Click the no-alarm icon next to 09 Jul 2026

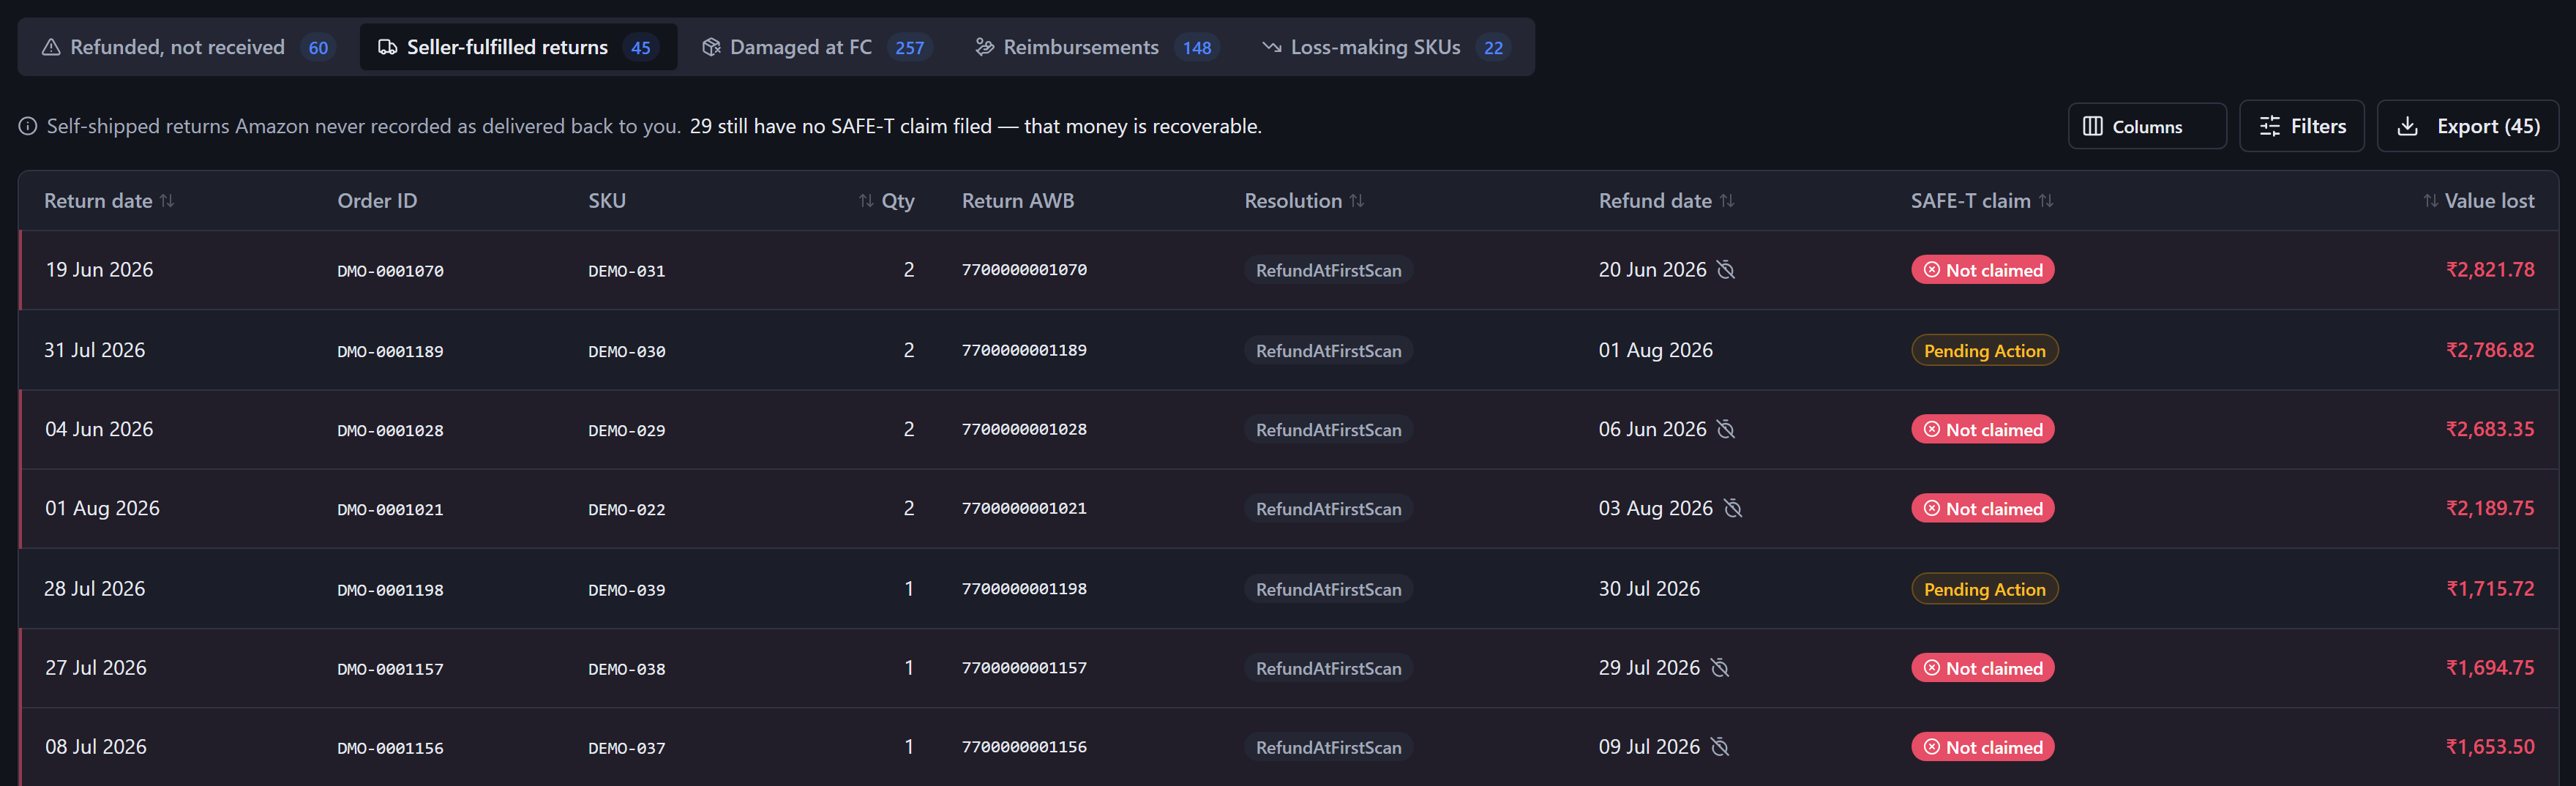(x=1719, y=746)
